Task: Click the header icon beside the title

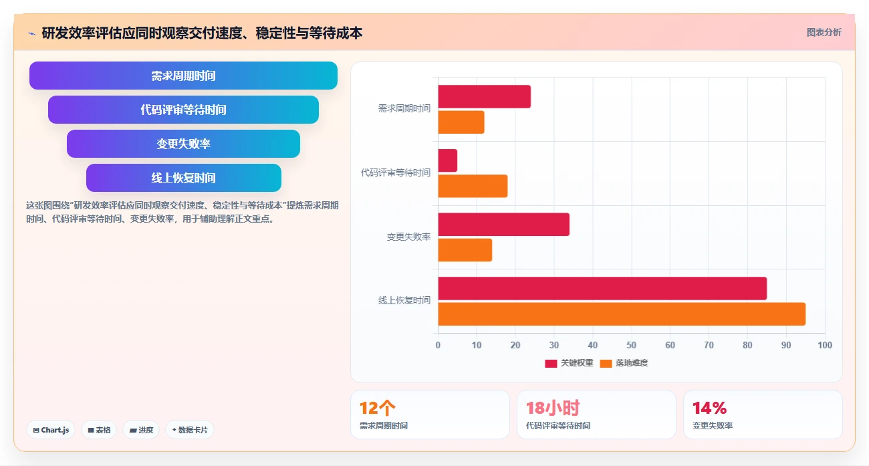Action: 31,33
